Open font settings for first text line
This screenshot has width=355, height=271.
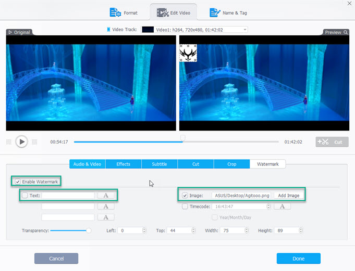[x=106, y=196]
